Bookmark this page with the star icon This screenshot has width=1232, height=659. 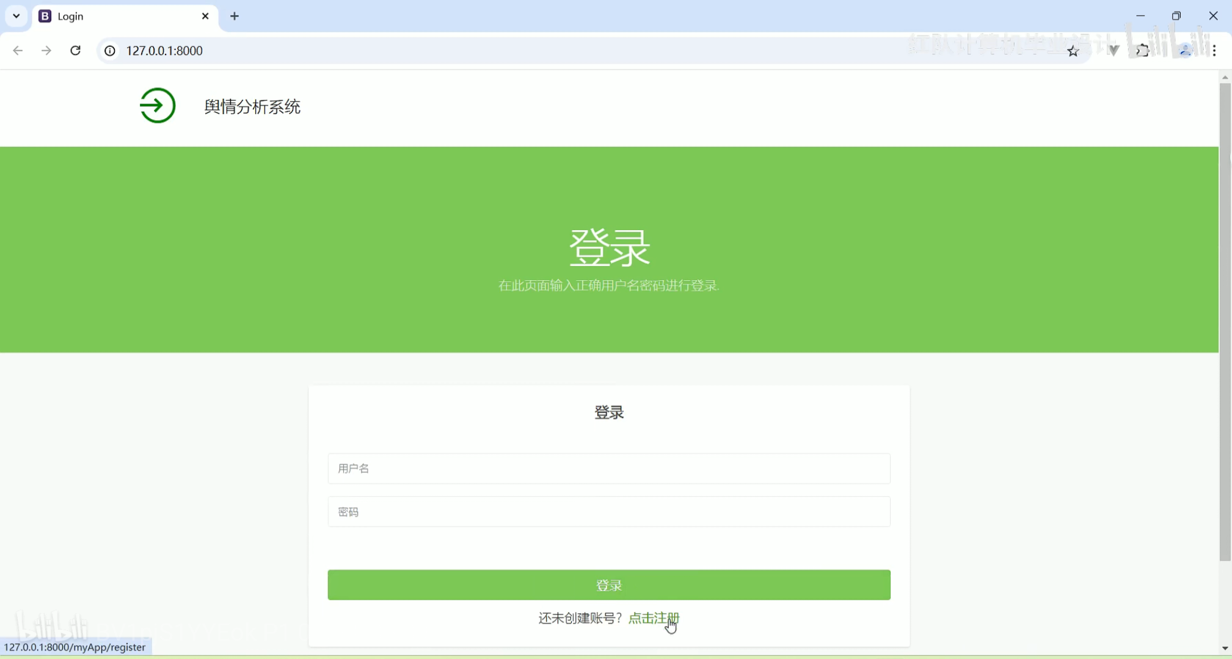[1073, 51]
